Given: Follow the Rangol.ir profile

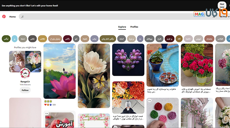Looking at the screenshot, I should click(25, 90).
